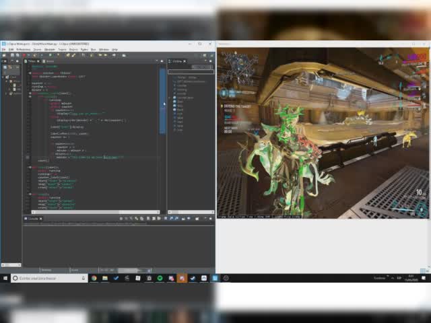Viewport: 431px width, 323px height.
Task: Open the Window menu in Eclipse
Action: click(104, 50)
